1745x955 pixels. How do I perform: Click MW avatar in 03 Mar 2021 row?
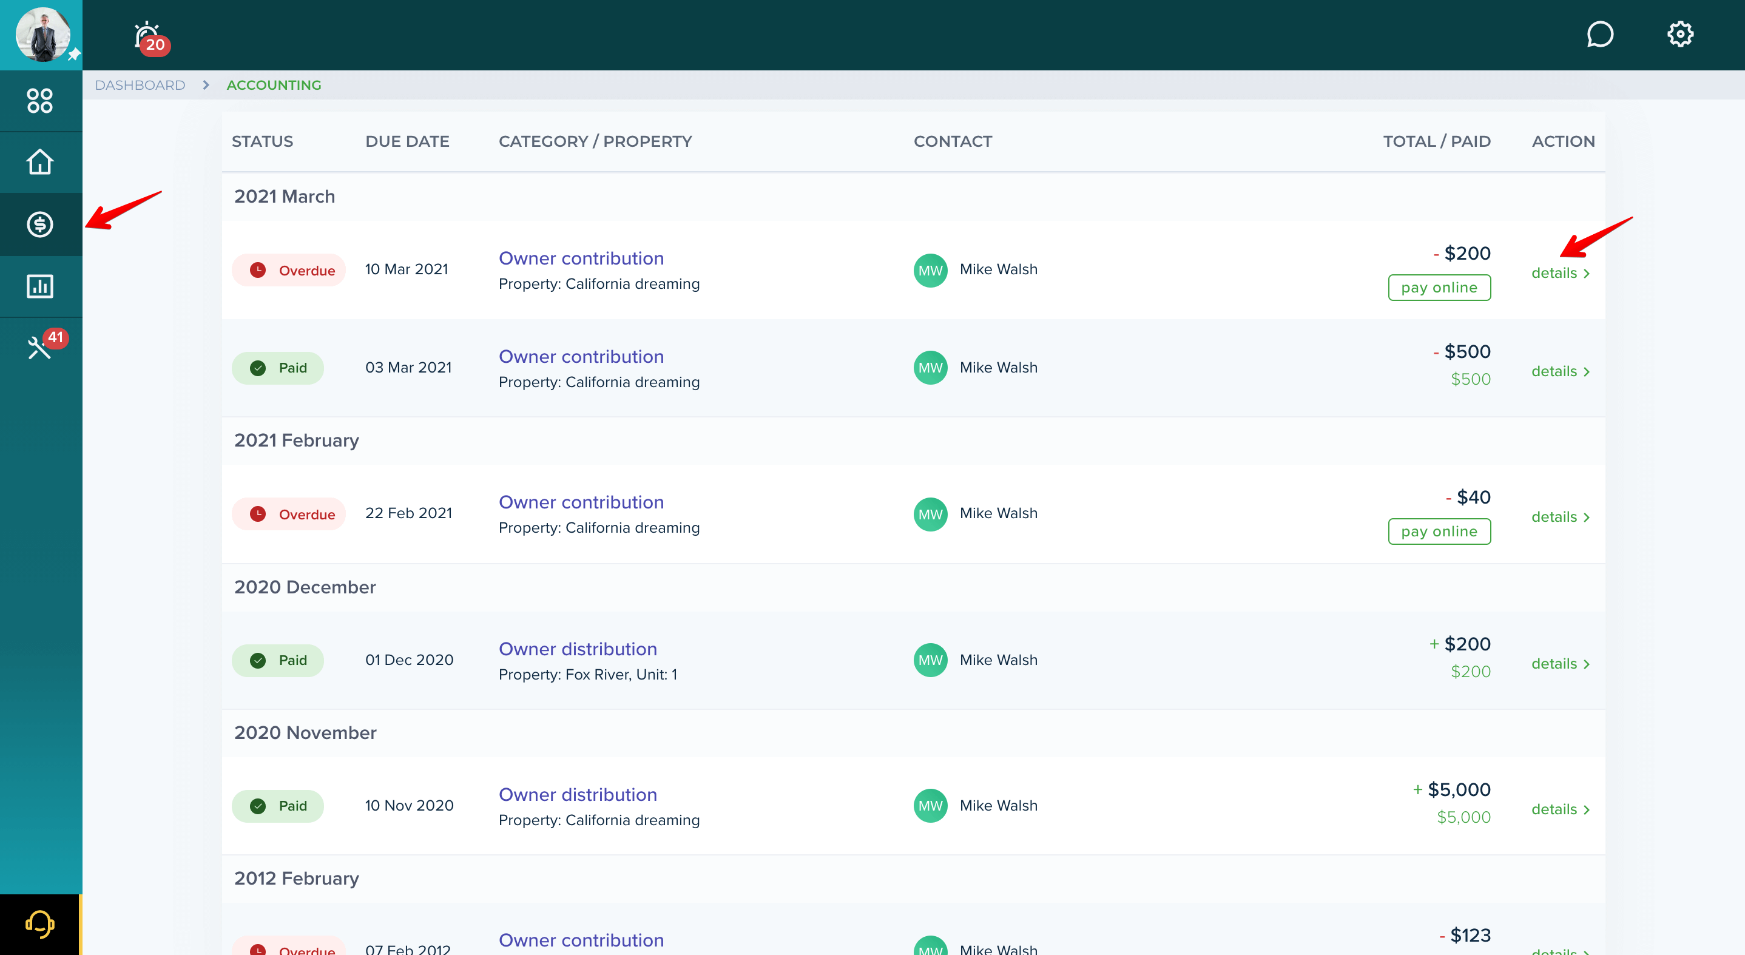[x=930, y=368]
